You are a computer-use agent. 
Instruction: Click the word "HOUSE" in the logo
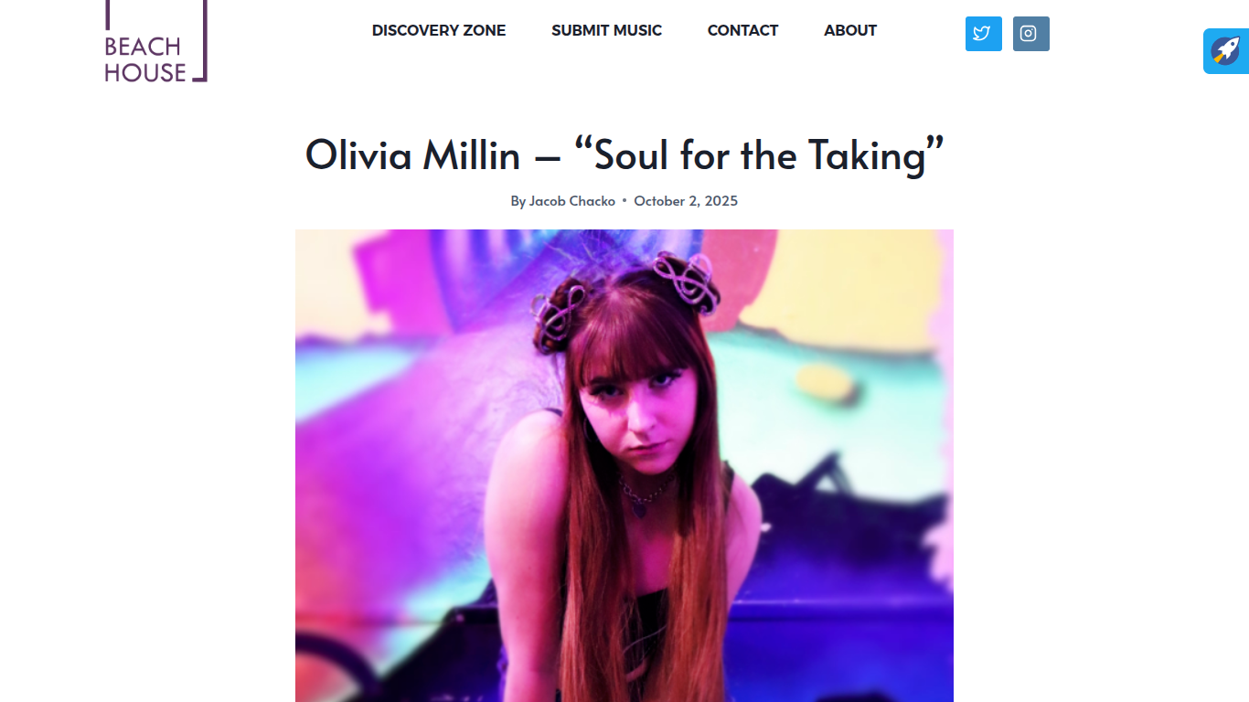(145, 72)
